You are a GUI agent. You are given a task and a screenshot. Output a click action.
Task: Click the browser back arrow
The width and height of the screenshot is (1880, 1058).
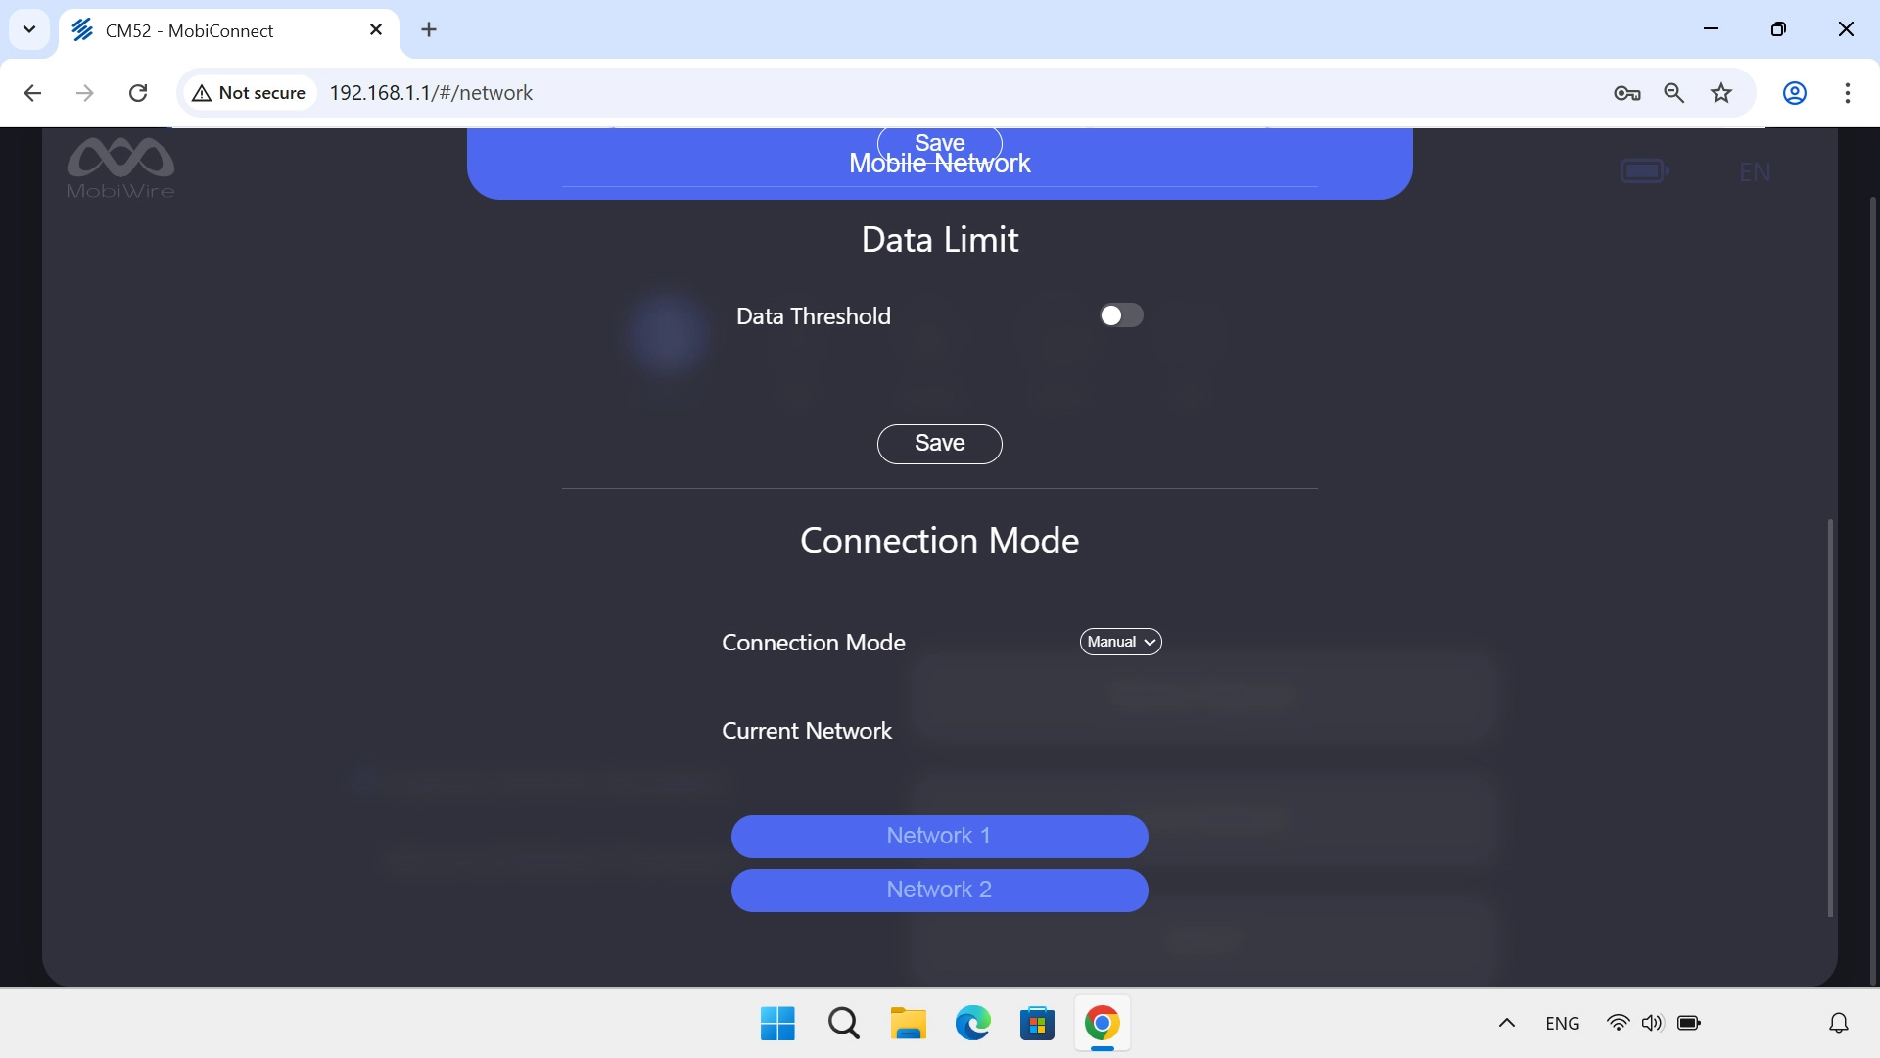coord(32,92)
